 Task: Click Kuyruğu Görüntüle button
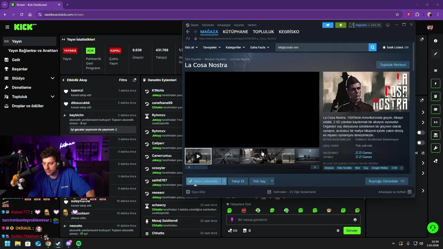coord(387,181)
